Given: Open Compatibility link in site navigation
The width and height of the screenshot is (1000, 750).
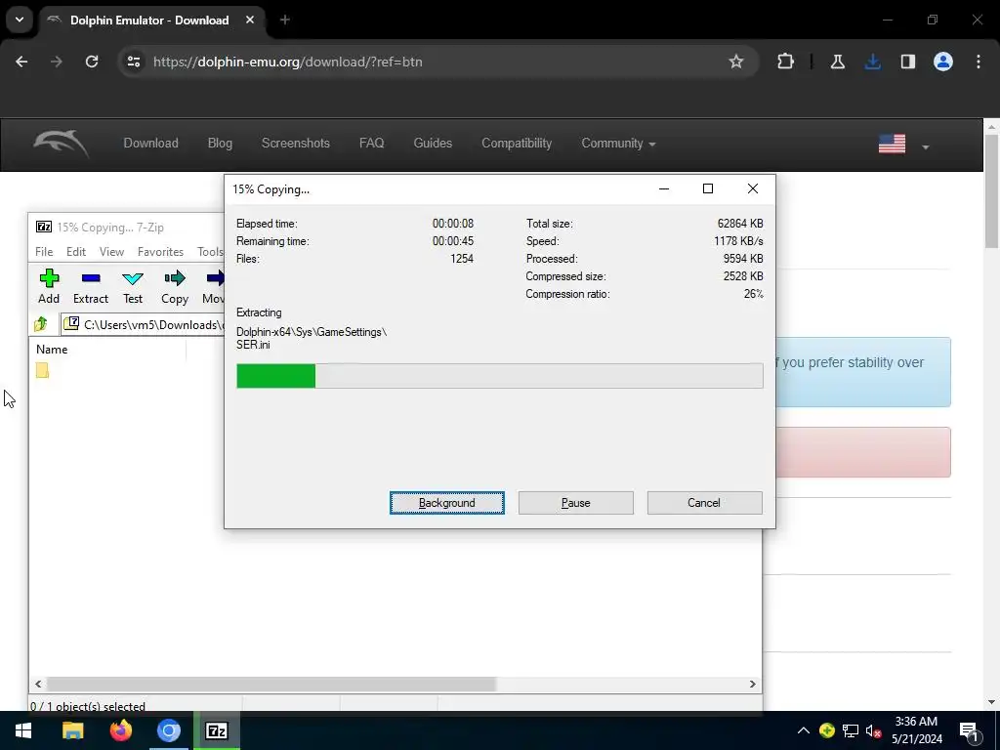Looking at the screenshot, I should coord(517,144).
